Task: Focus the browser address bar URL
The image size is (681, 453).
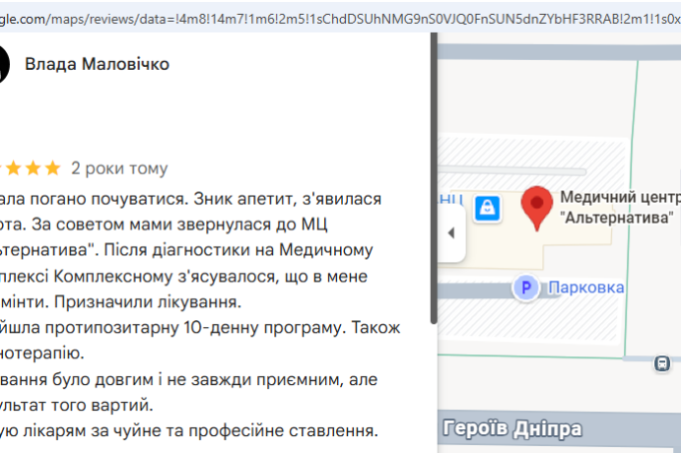Action: click(341, 19)
